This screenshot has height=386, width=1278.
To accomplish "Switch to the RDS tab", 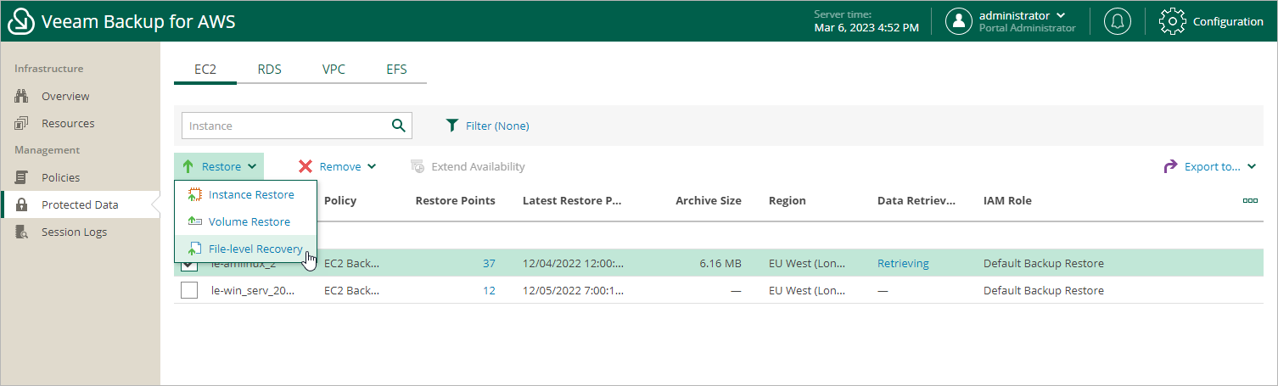I will (x=270, y=70).
